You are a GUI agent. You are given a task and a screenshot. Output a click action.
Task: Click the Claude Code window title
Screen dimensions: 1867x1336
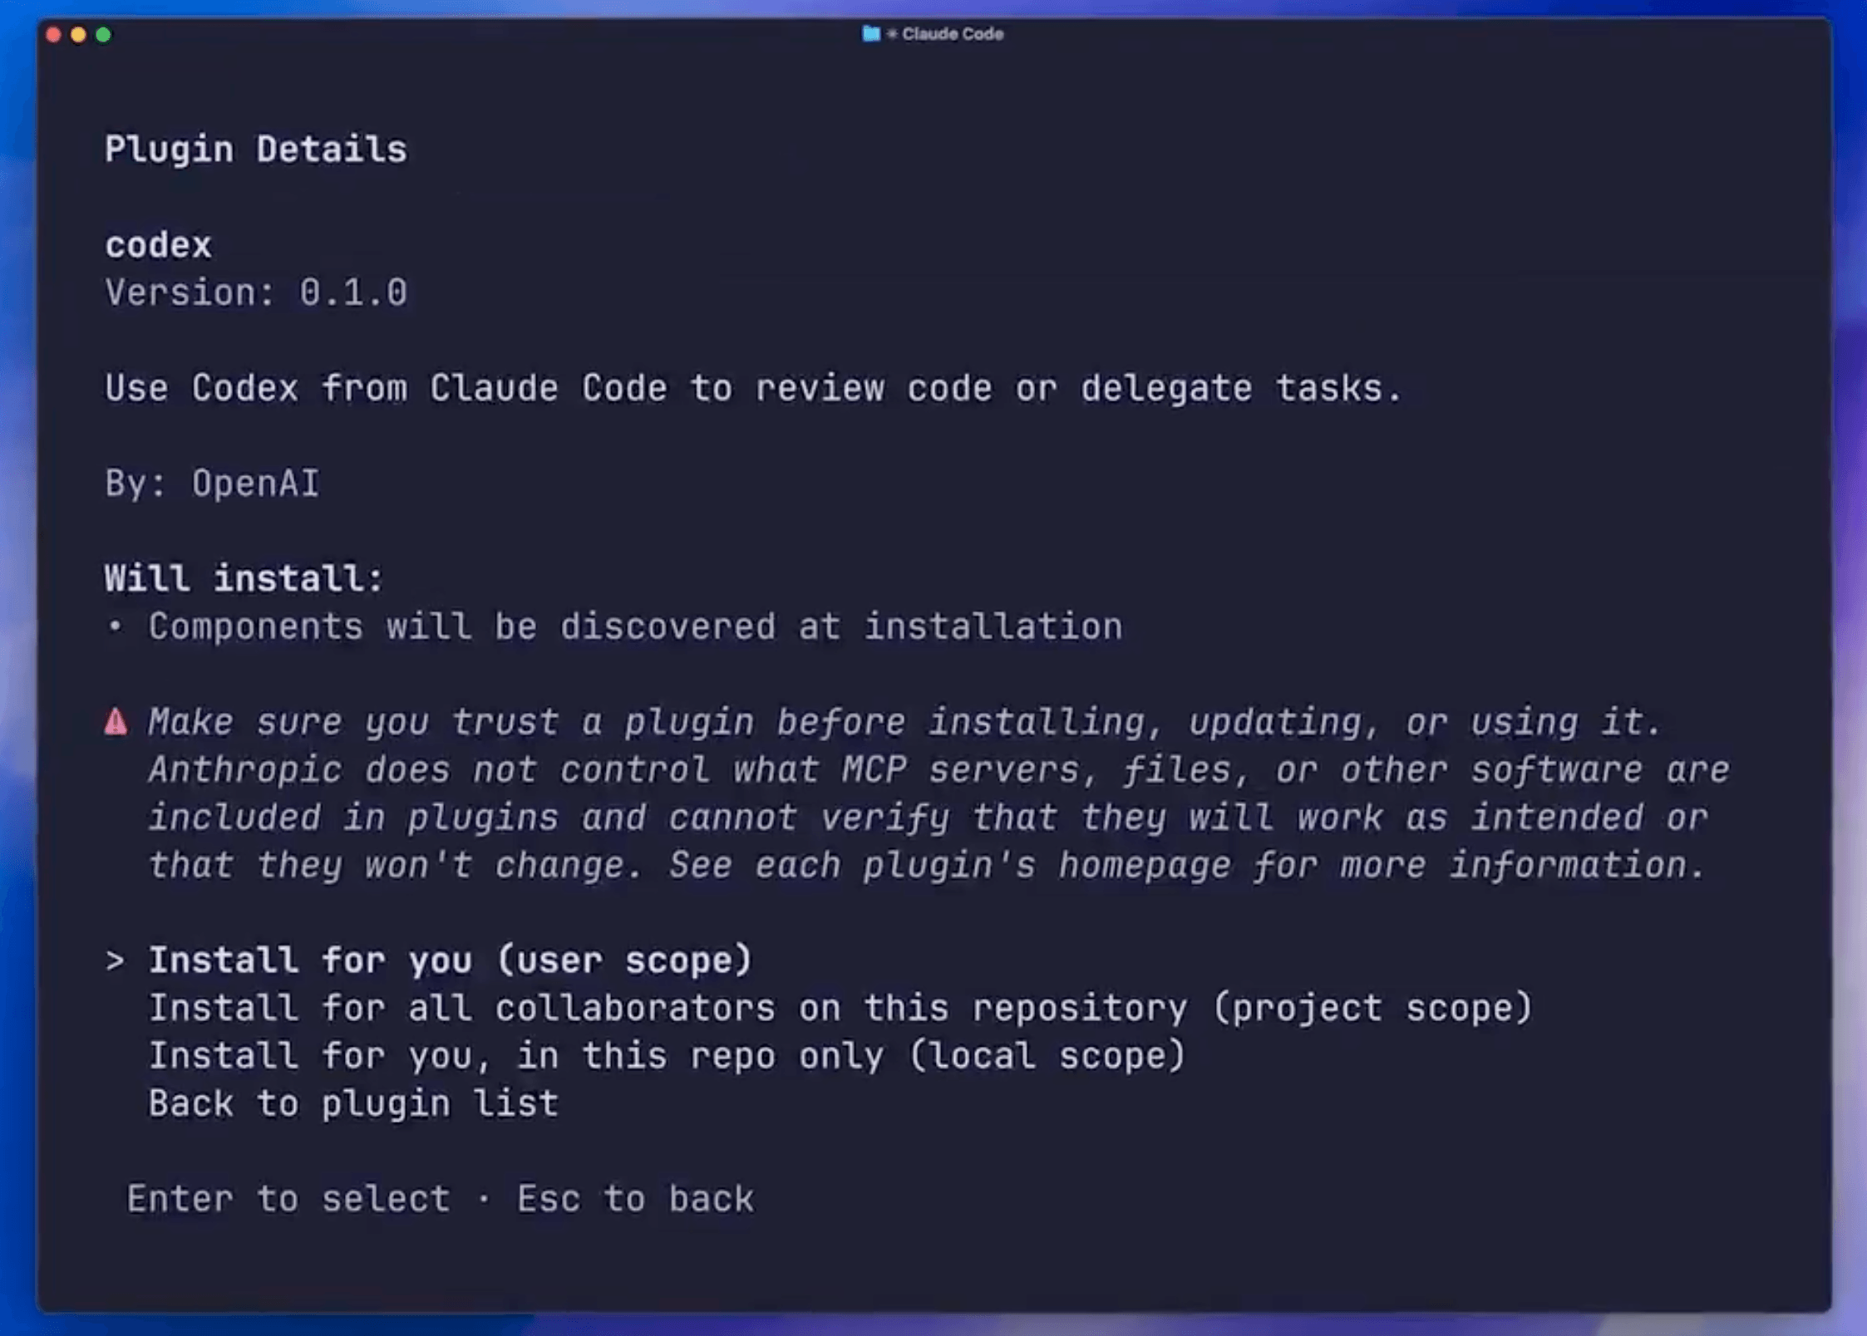coord(953,34)
